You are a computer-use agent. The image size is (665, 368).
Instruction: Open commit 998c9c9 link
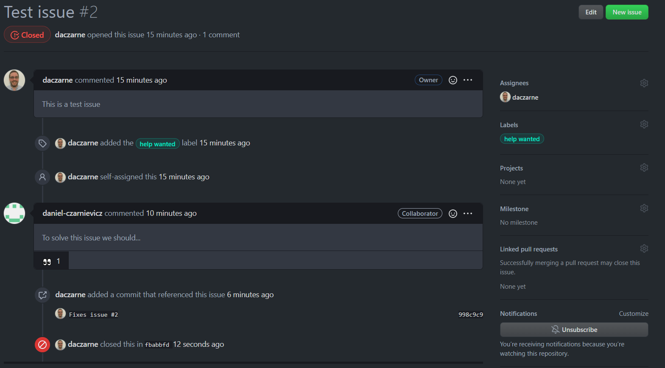pyautogui.click(x=470, y=315)
